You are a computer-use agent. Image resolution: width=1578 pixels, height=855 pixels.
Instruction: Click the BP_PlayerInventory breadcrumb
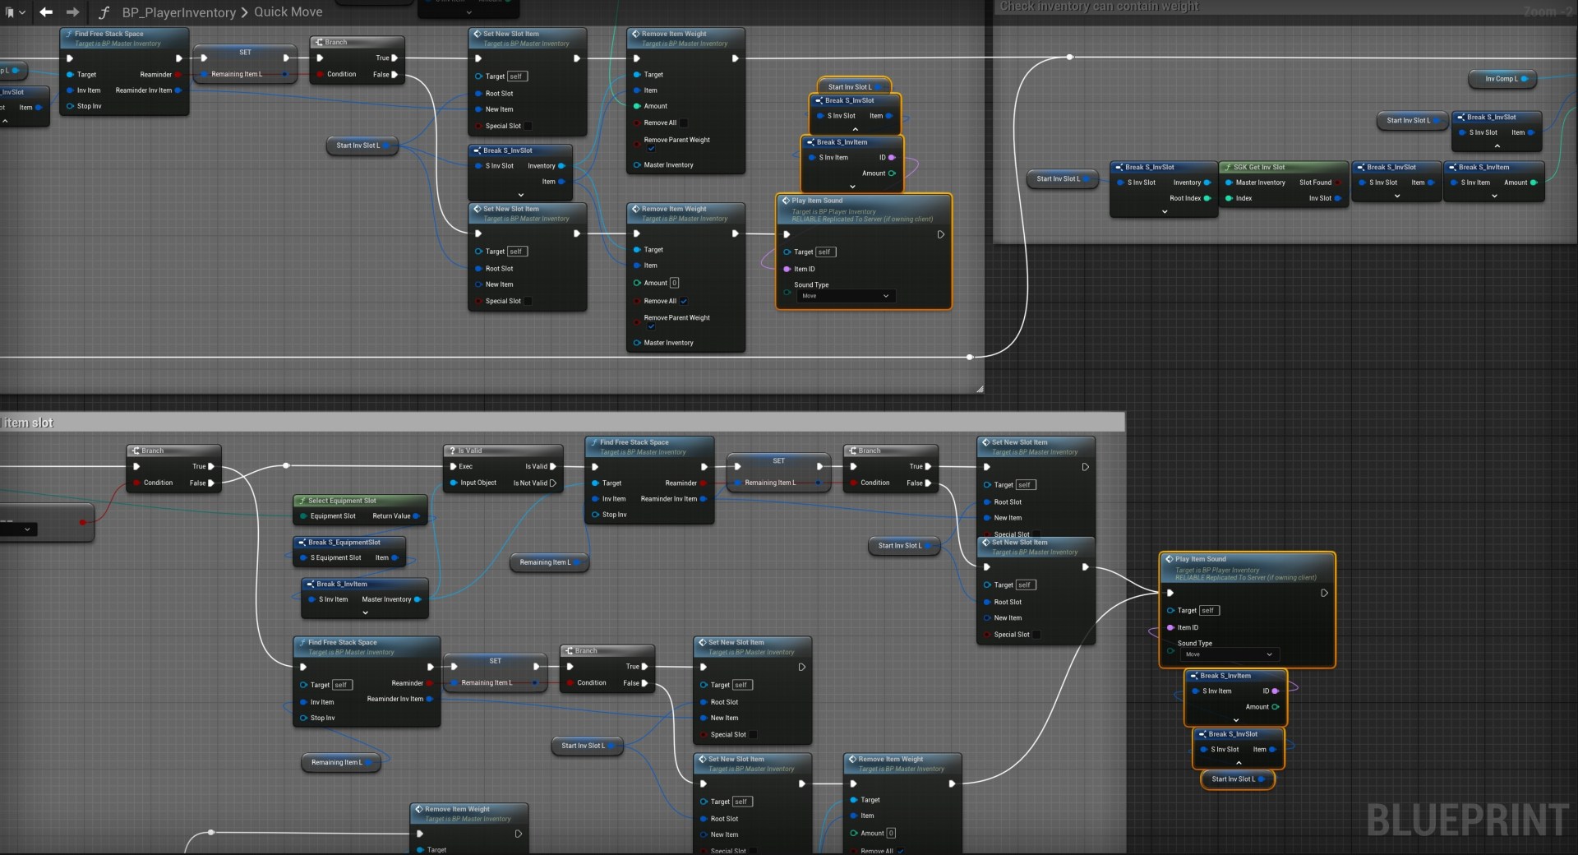(x=178, y=12)
